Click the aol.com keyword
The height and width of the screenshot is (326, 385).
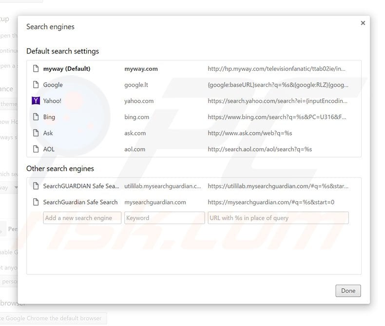tap(135, 149)
